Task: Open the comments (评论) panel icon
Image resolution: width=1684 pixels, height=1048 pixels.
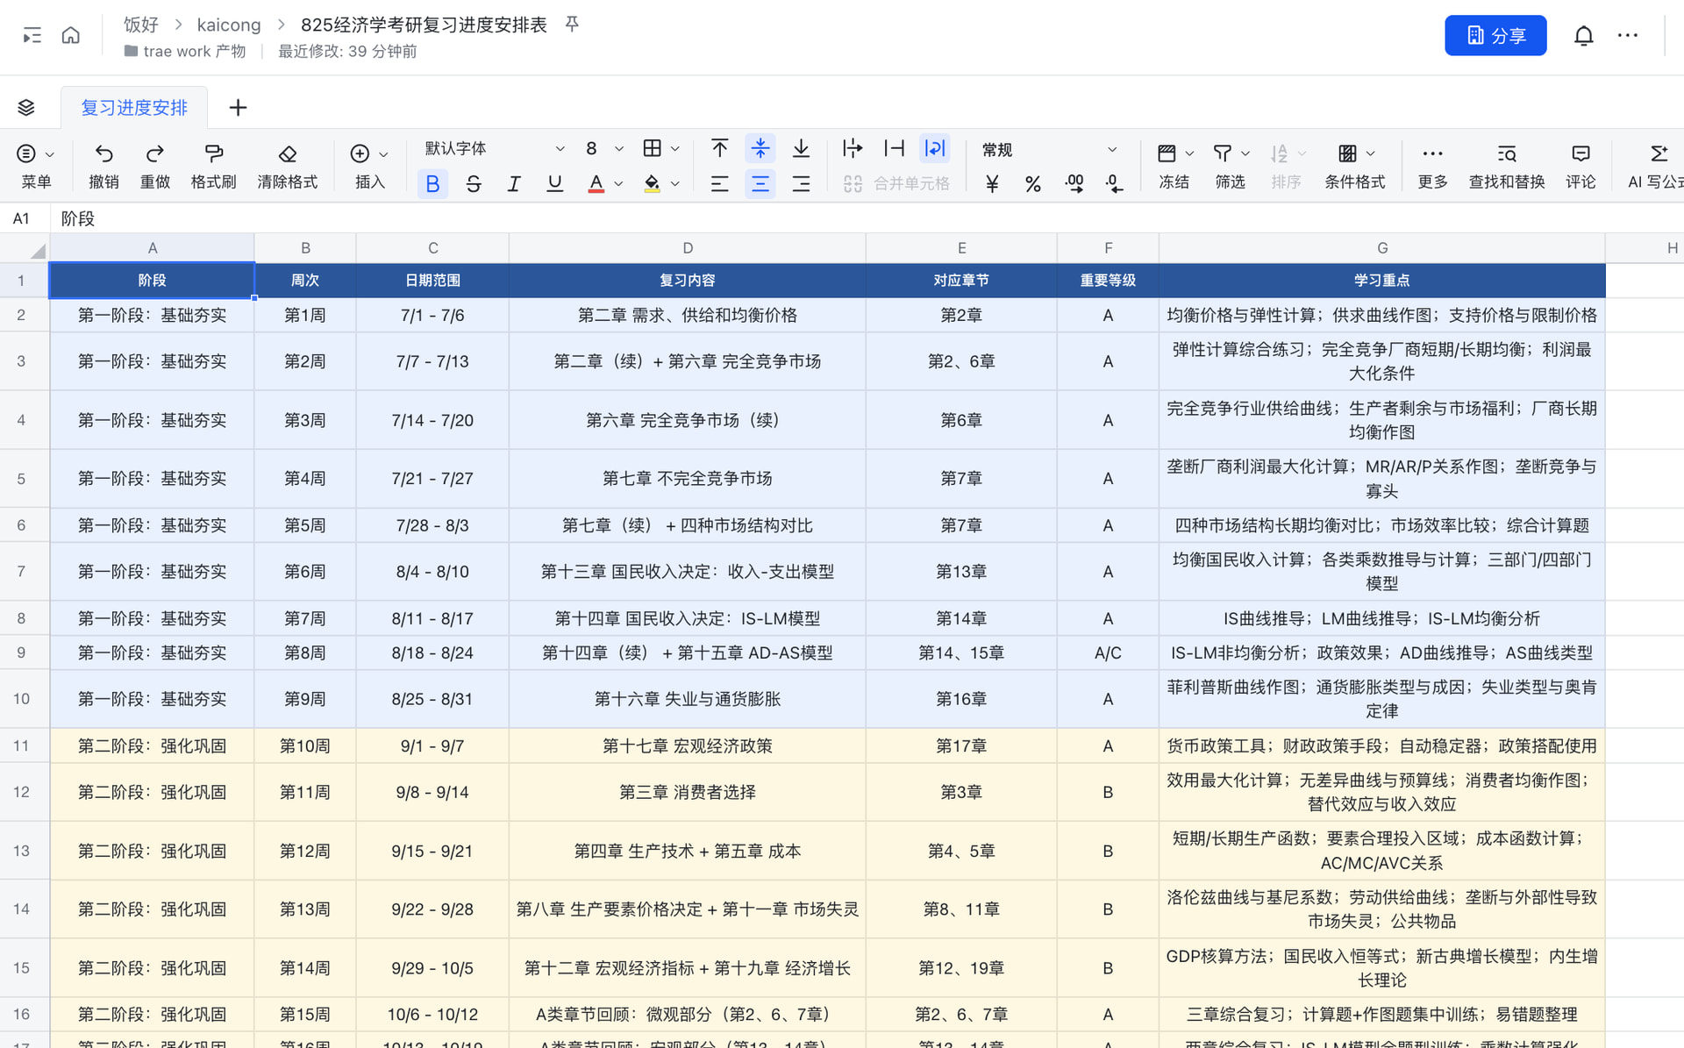Action: (x=1581, y=153)
